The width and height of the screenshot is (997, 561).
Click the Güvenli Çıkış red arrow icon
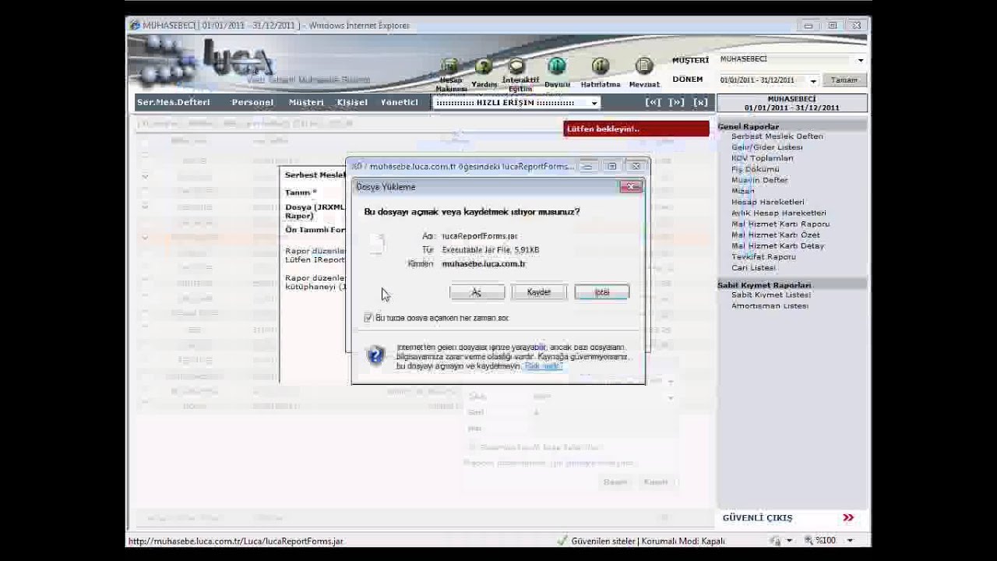[847, 517]
